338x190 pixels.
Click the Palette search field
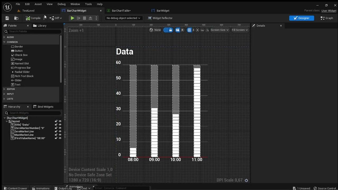click(32, 31)
